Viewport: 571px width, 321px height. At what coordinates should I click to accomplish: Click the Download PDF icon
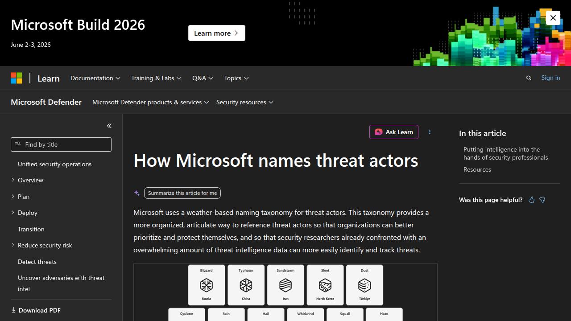(x=13, y=310)
